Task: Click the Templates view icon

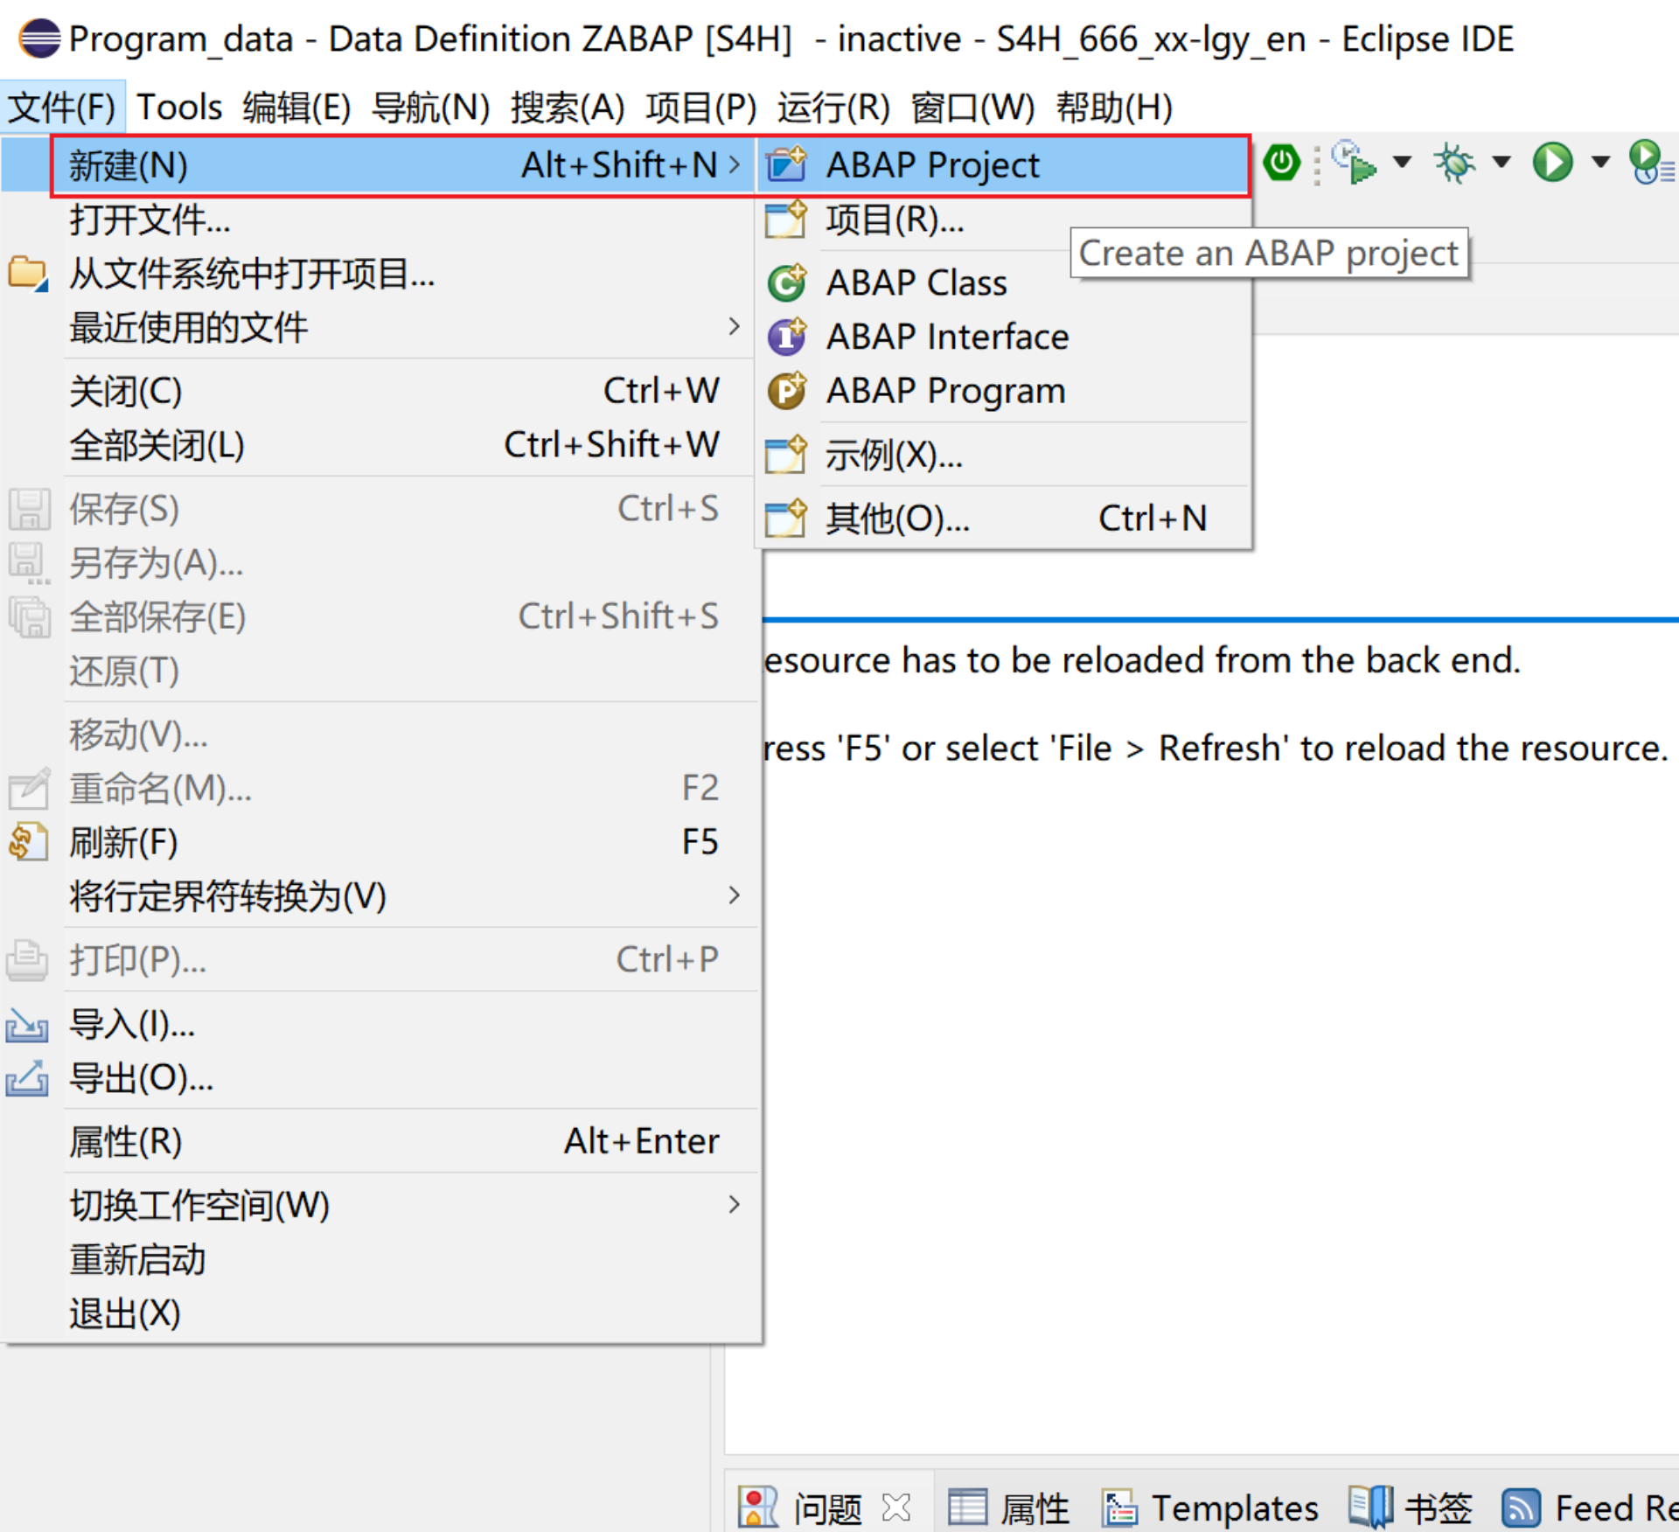Action: [1118, 1508]
